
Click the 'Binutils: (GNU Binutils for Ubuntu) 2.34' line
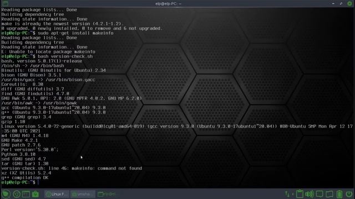tap(53, 70)
